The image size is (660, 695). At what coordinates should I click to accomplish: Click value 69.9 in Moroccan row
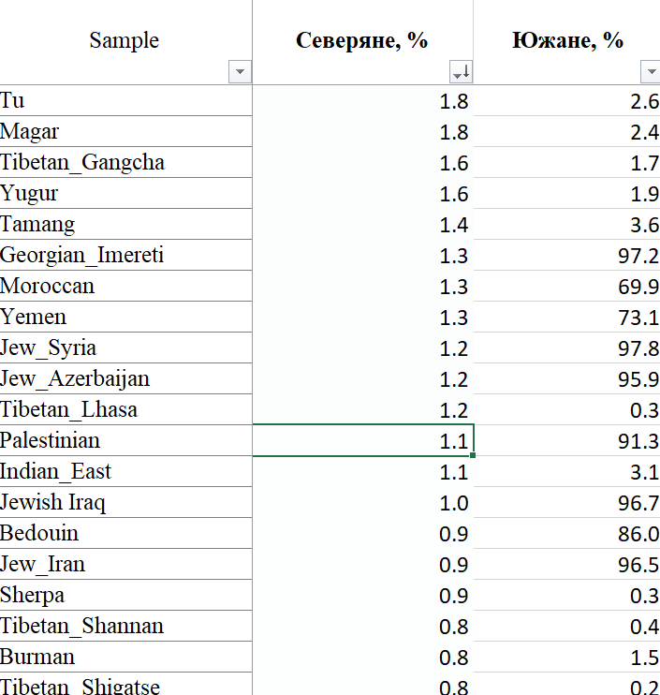567,286
